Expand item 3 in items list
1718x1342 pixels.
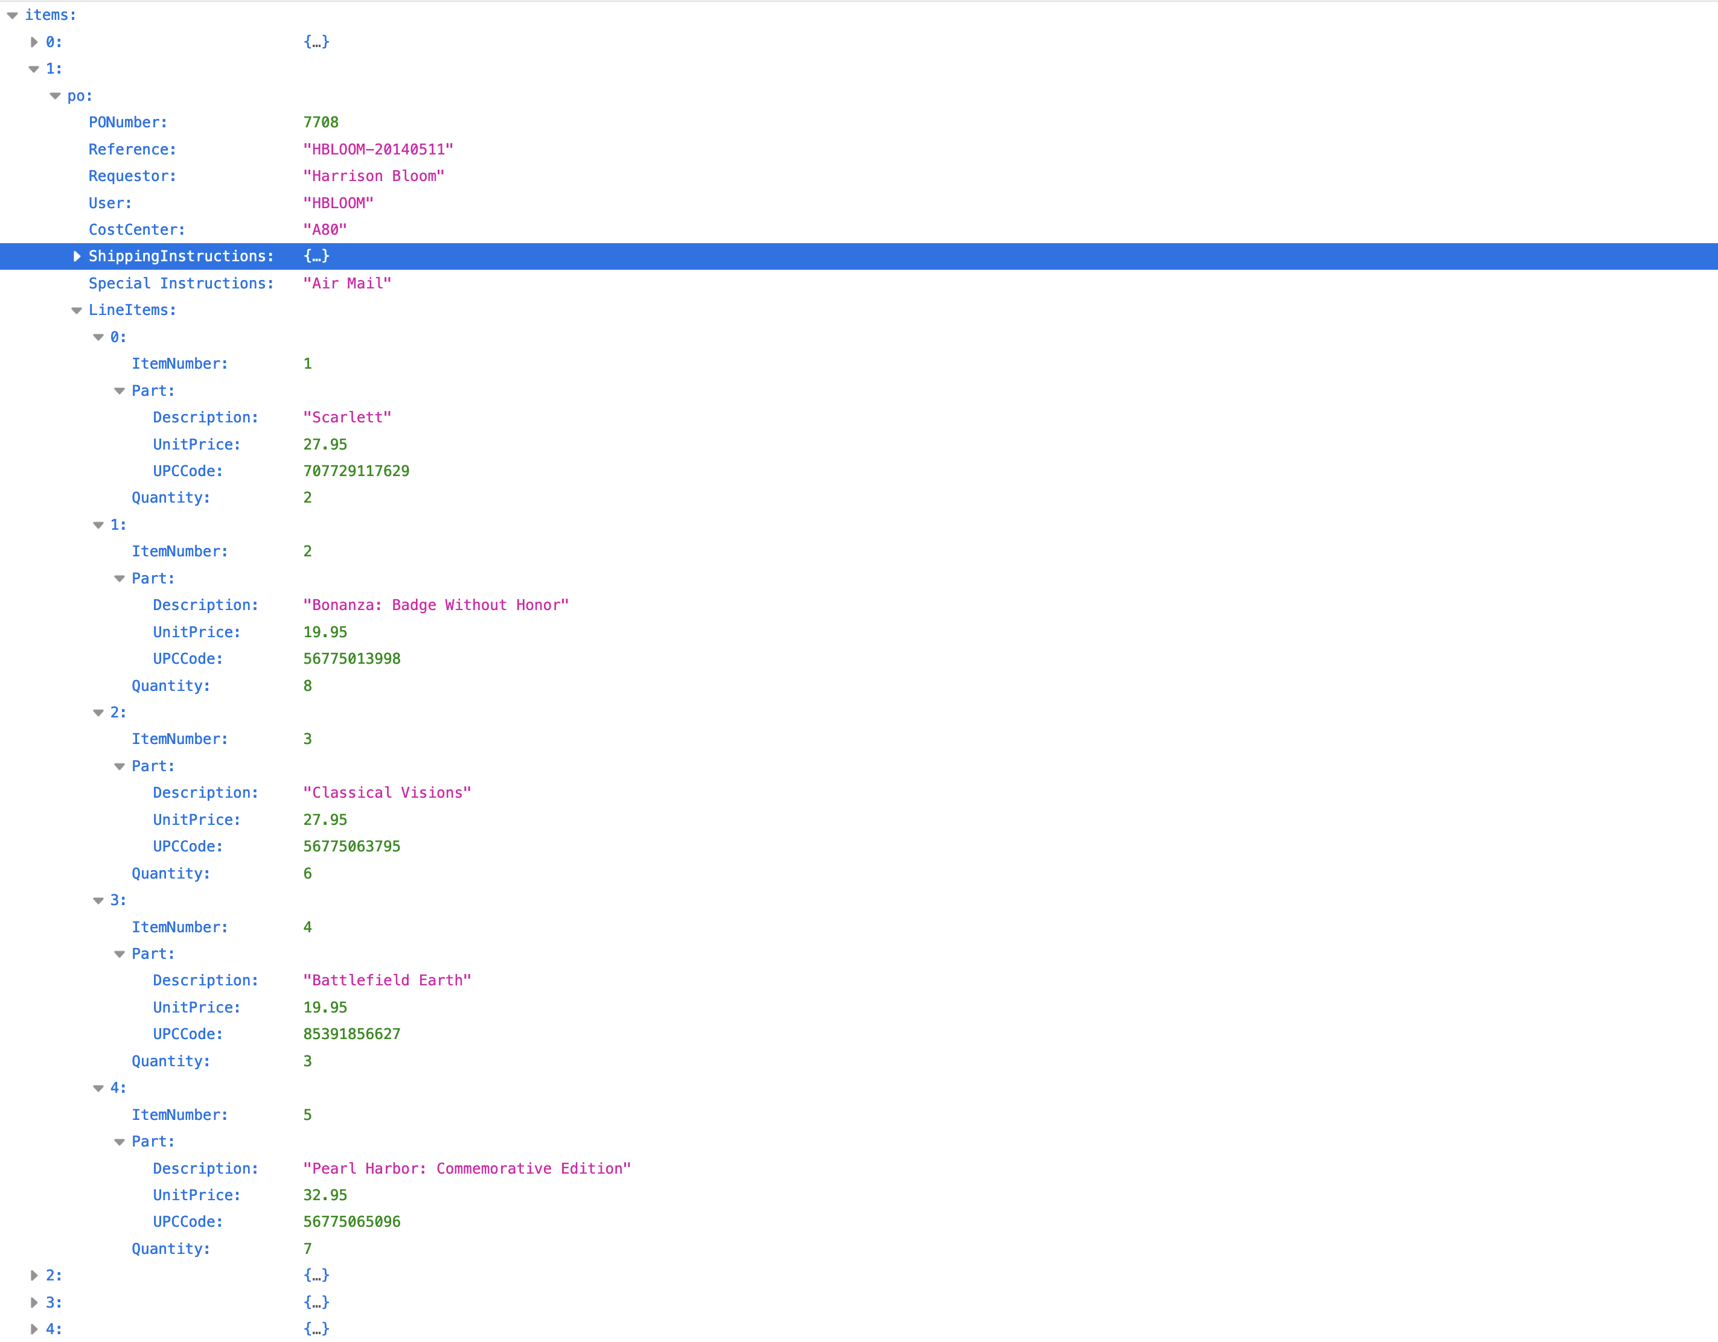[34, 1303]
